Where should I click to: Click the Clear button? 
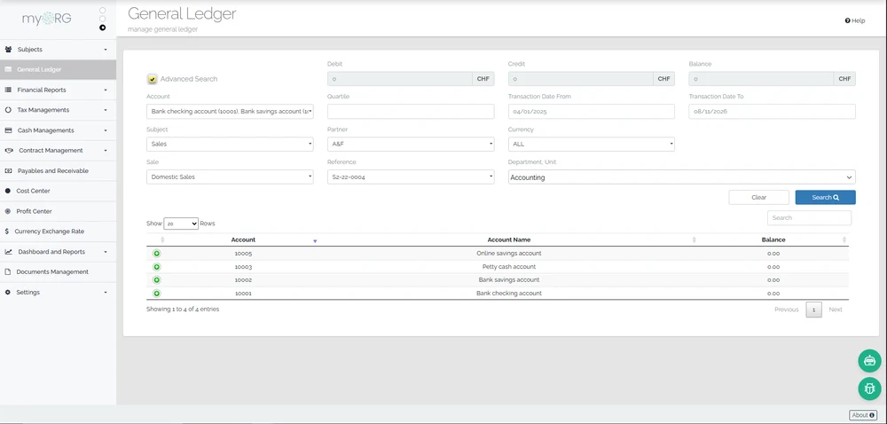(758, 197)
